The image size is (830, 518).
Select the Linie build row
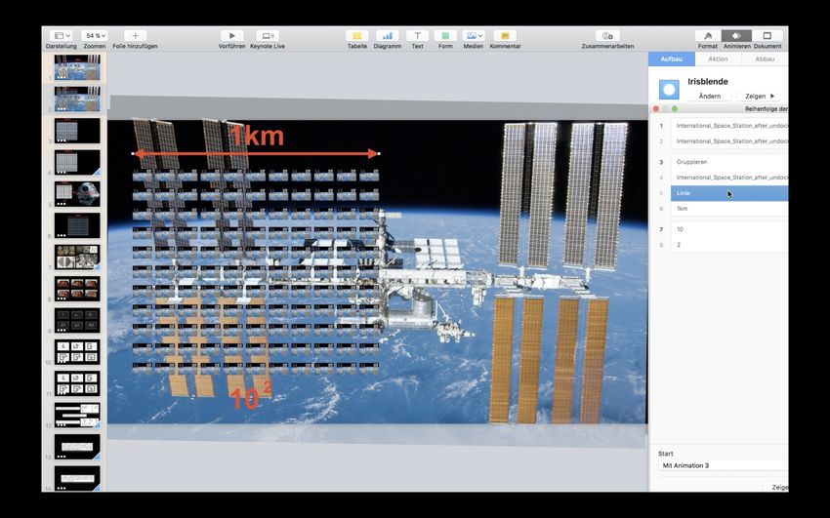(729, 193)
